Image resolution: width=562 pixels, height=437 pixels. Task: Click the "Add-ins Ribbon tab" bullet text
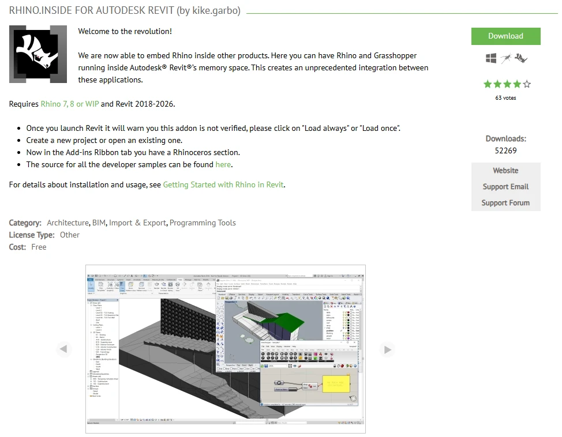tap(133, 153)
